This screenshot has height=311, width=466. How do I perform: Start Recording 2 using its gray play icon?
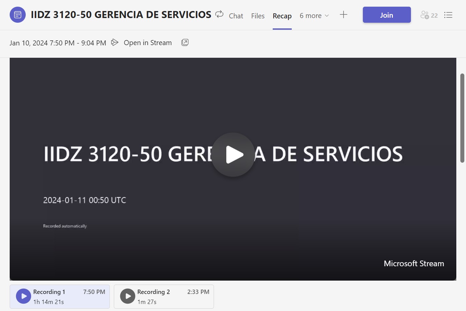(x=128, y=296)
